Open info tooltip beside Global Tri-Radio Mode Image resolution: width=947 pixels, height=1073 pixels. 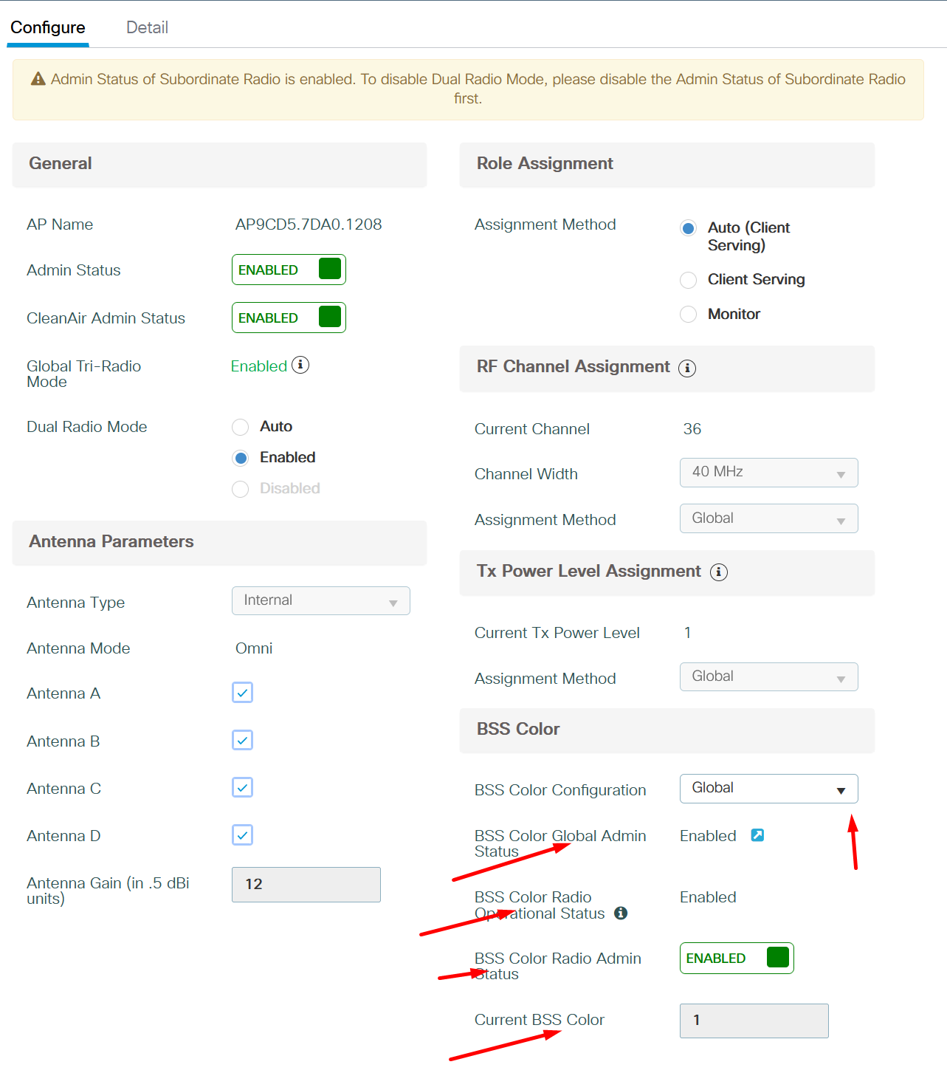tap(300, 365)
